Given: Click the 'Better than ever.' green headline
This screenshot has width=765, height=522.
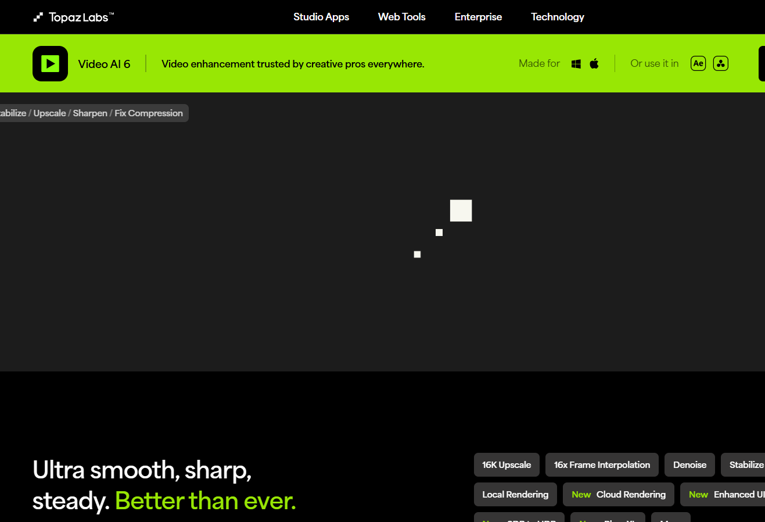Looking at the screenshot, I should tap(206, 500).
